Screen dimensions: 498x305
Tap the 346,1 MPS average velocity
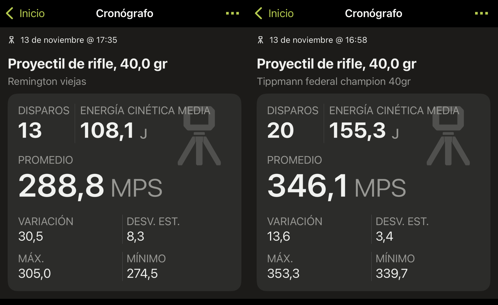coord(336,186)
